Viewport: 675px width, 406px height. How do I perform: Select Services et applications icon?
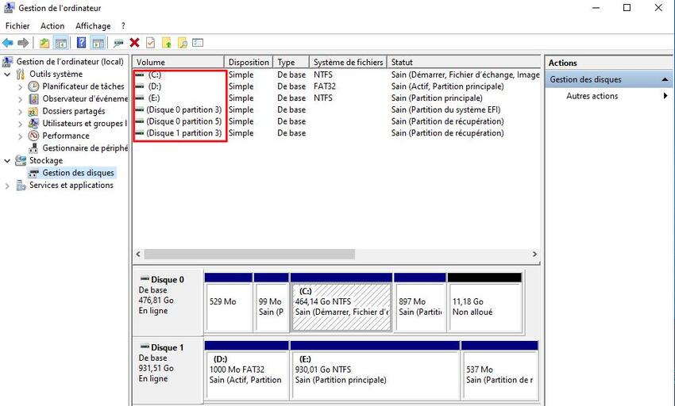[21, 186]
